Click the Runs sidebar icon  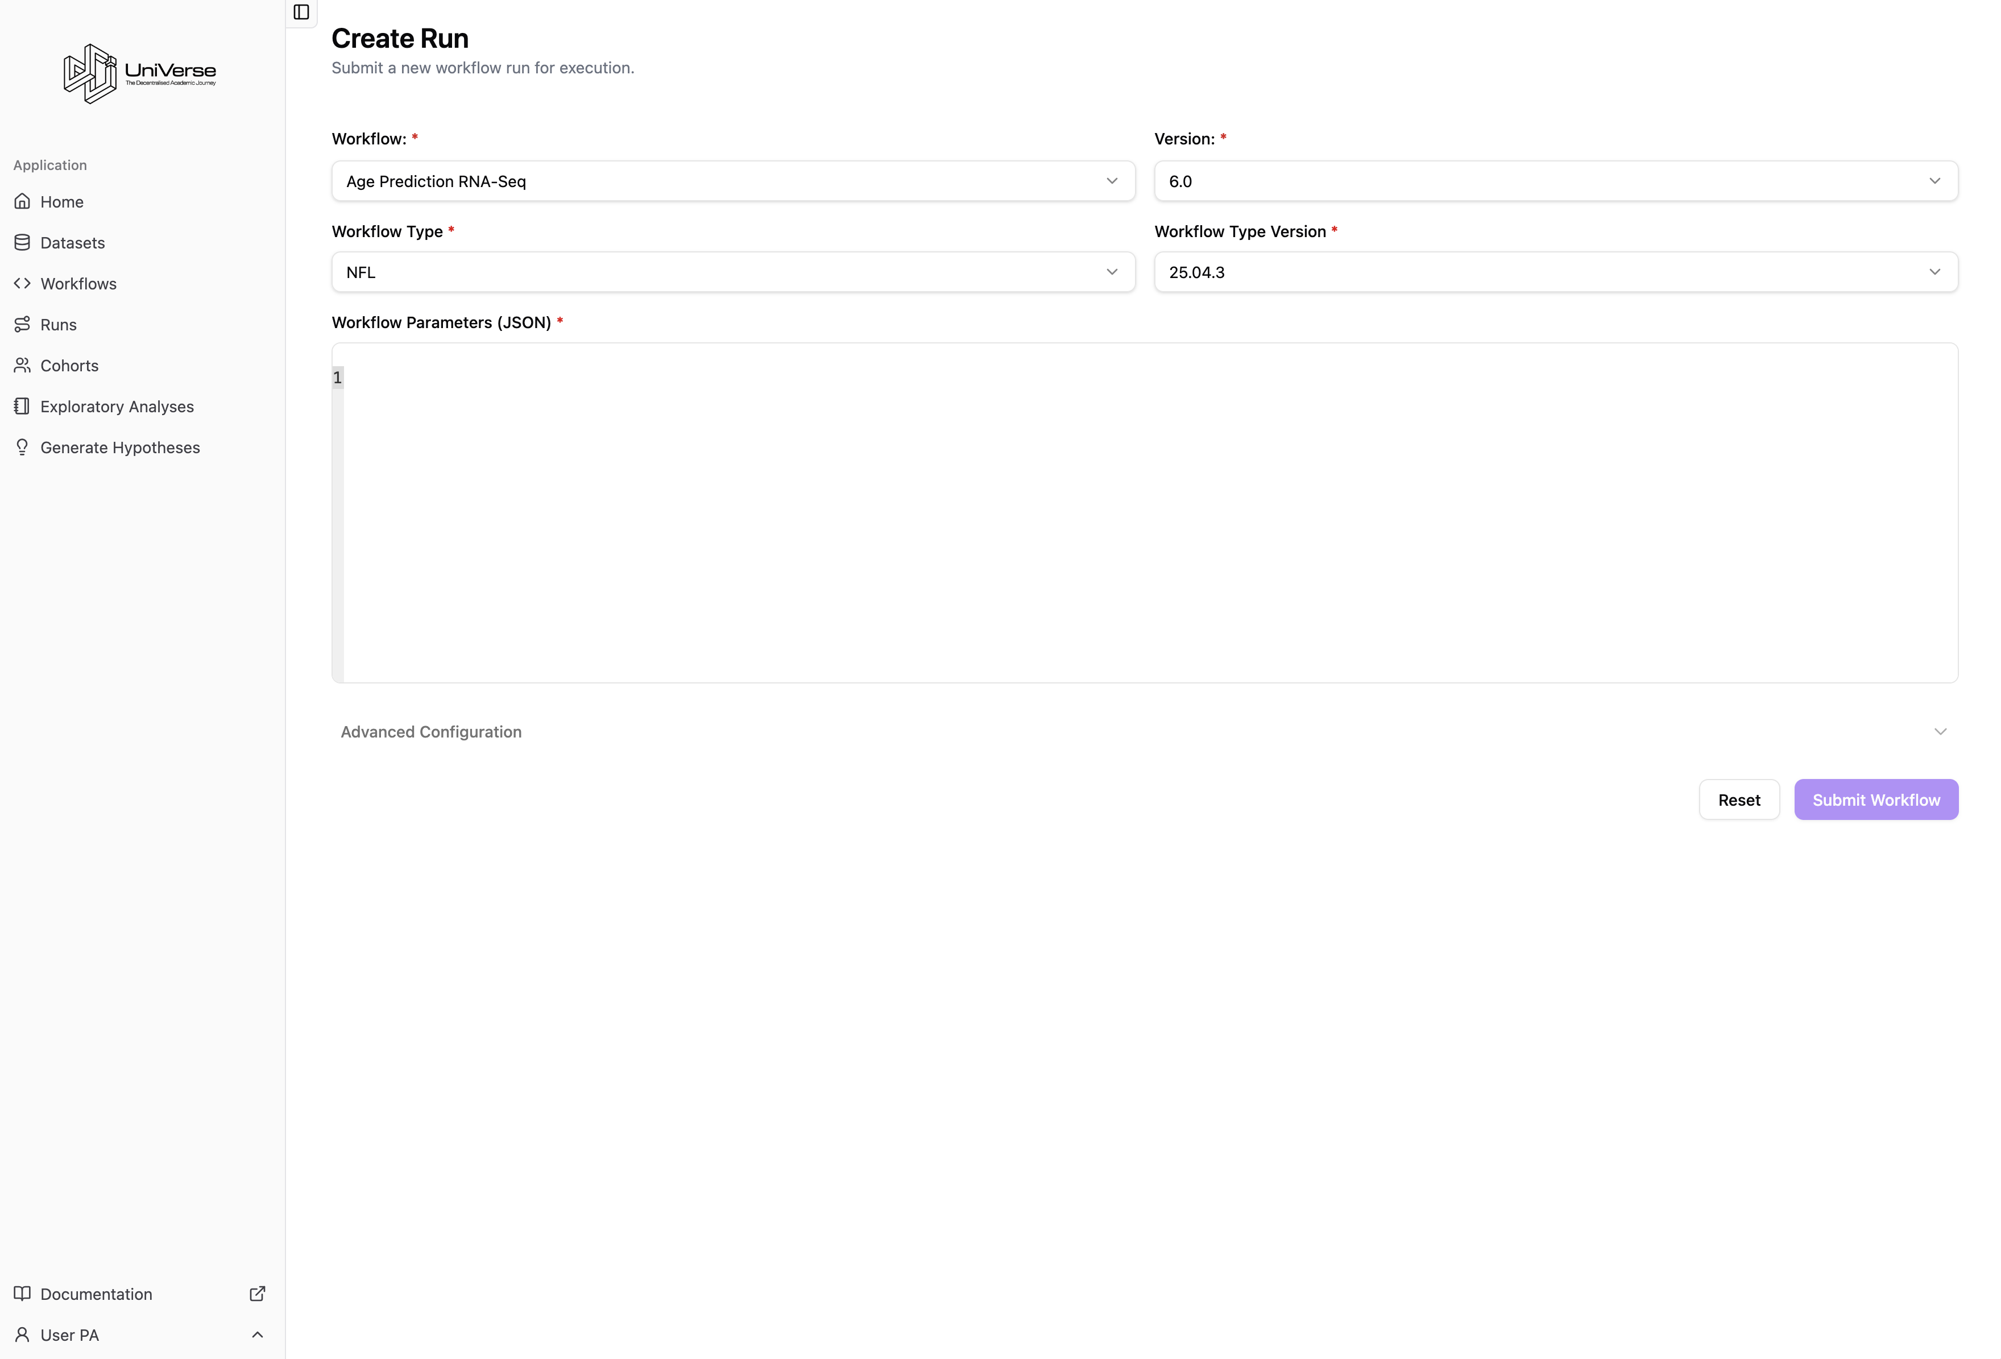point(22,325)
